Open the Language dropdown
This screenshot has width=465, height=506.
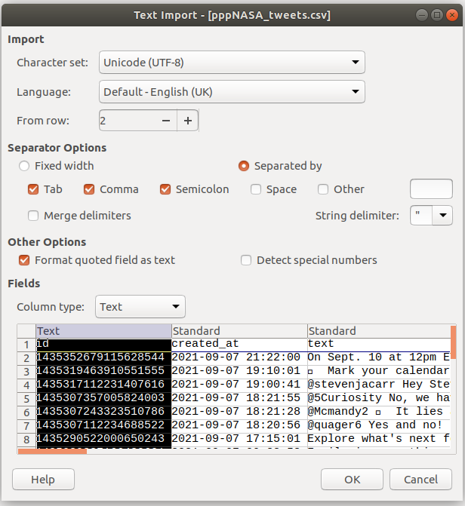(x=232, y=92)
